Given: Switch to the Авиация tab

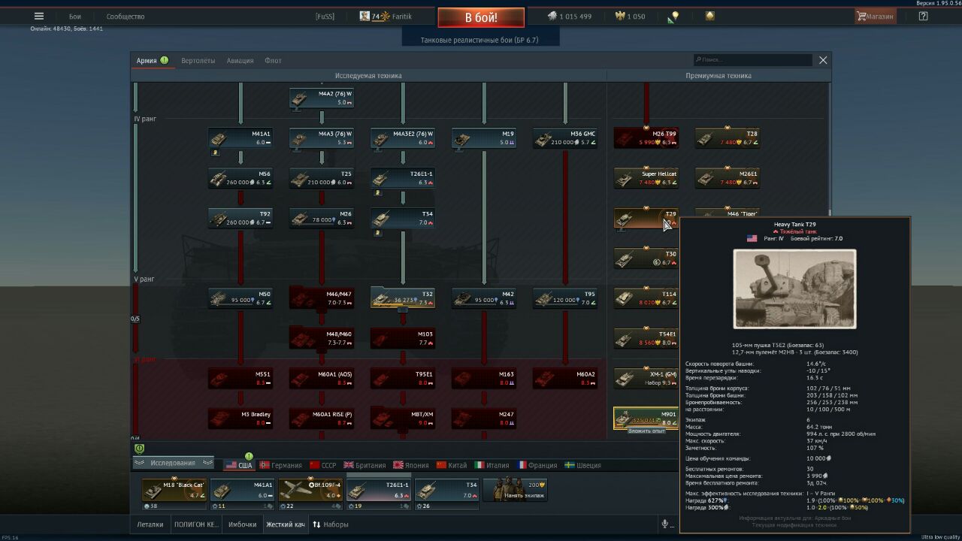Looking at the screenshot, I should [x=240, y=61].
